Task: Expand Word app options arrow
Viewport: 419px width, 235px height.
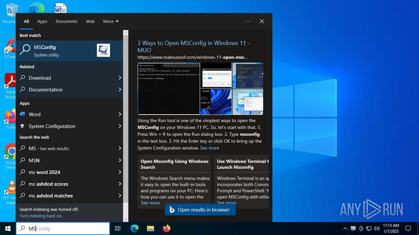Action: point(120,114)
